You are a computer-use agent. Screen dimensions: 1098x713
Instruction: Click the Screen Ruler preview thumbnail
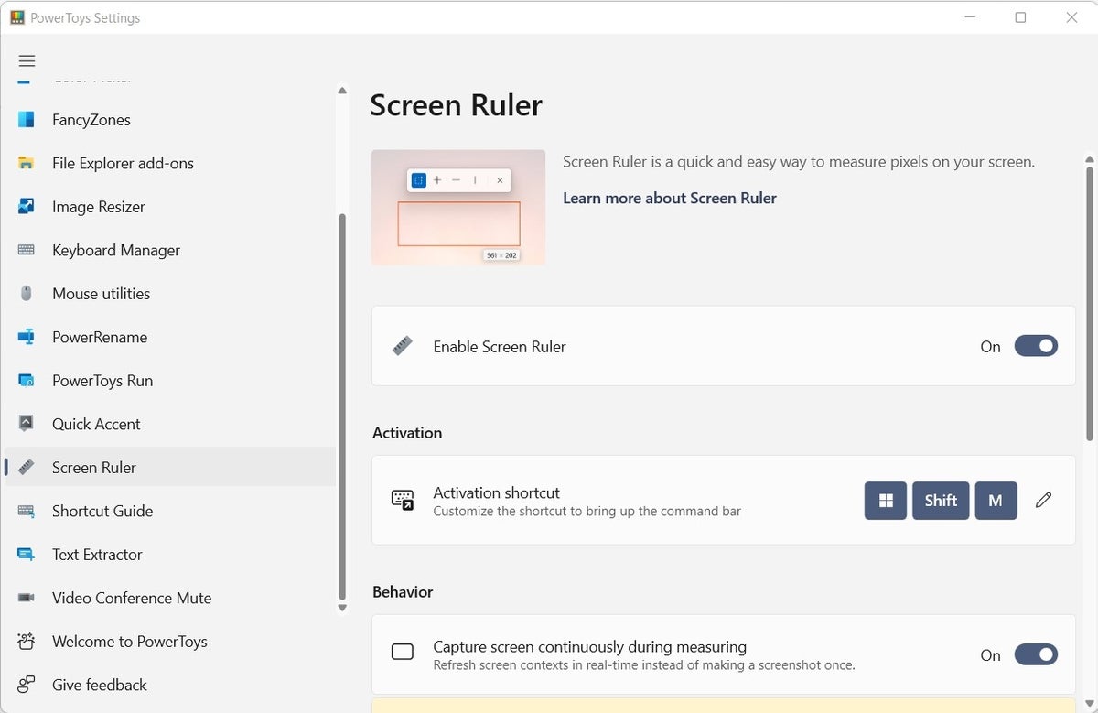click(x=458, y=208)
